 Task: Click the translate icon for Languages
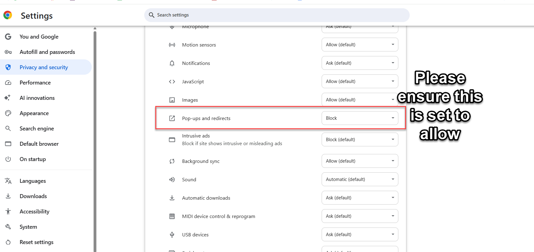coord(8,181)
